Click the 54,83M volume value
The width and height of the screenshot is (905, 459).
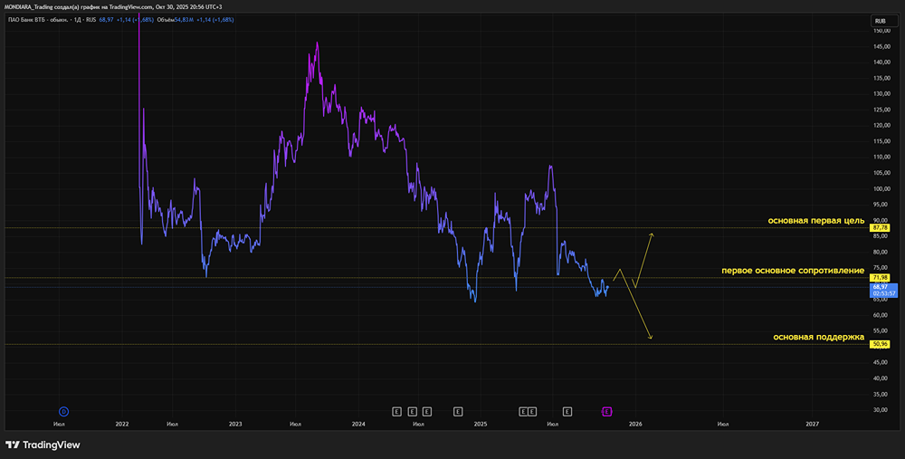(184, 20)
